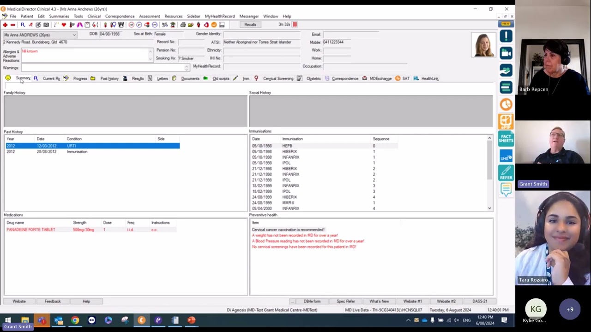Click the blue Rx prescription toolbar icon

[22, 25]
